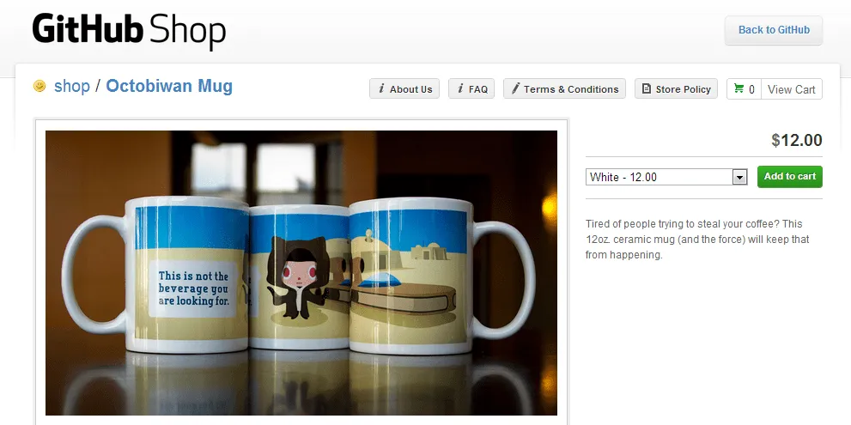Open the White - 12.00 dropdown arrow
Screen dimensions: 851x425
pyautogui.click(x=739, y=177)
